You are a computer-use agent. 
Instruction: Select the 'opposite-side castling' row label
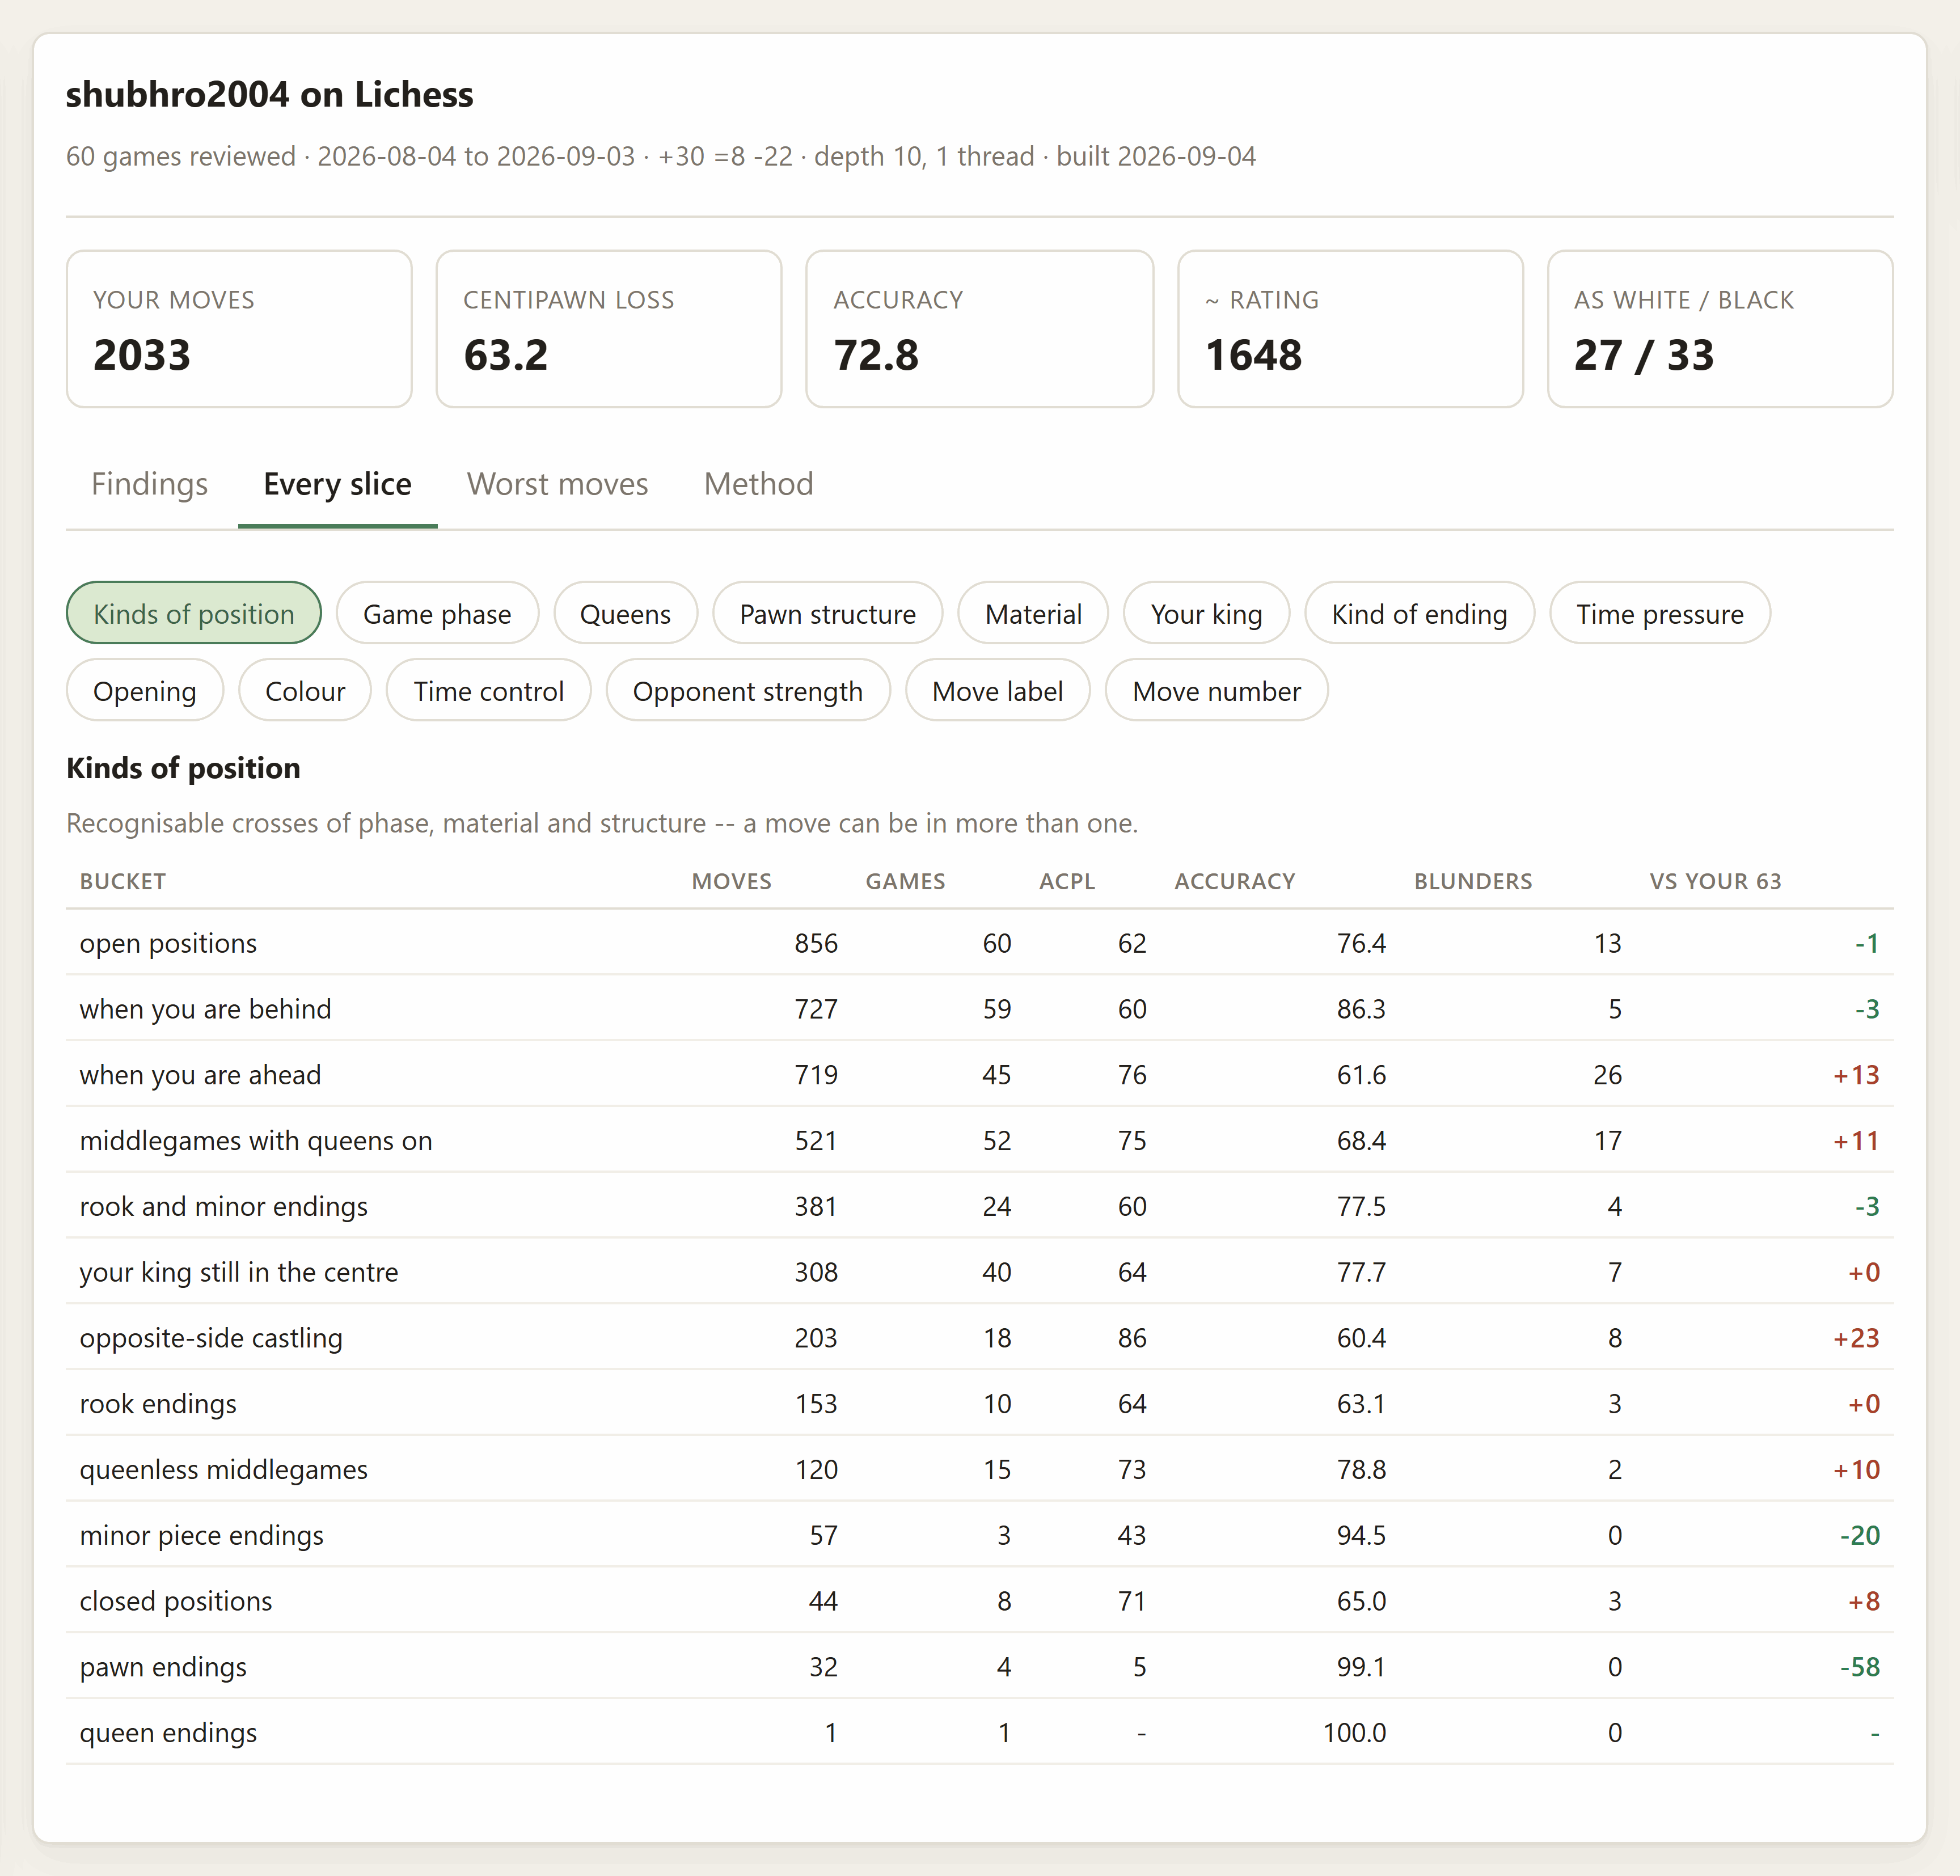(x=211, y=1338)
